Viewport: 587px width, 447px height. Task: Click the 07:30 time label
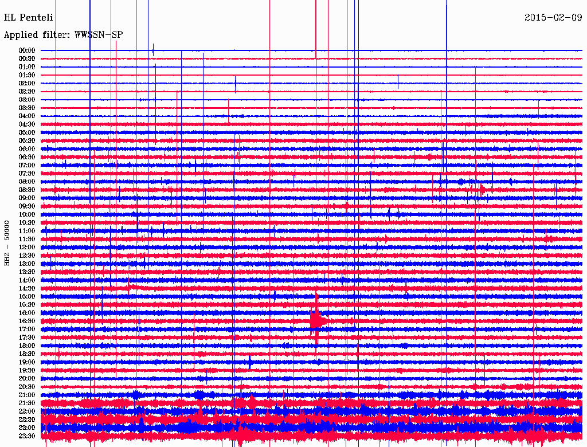coord(26,174)
